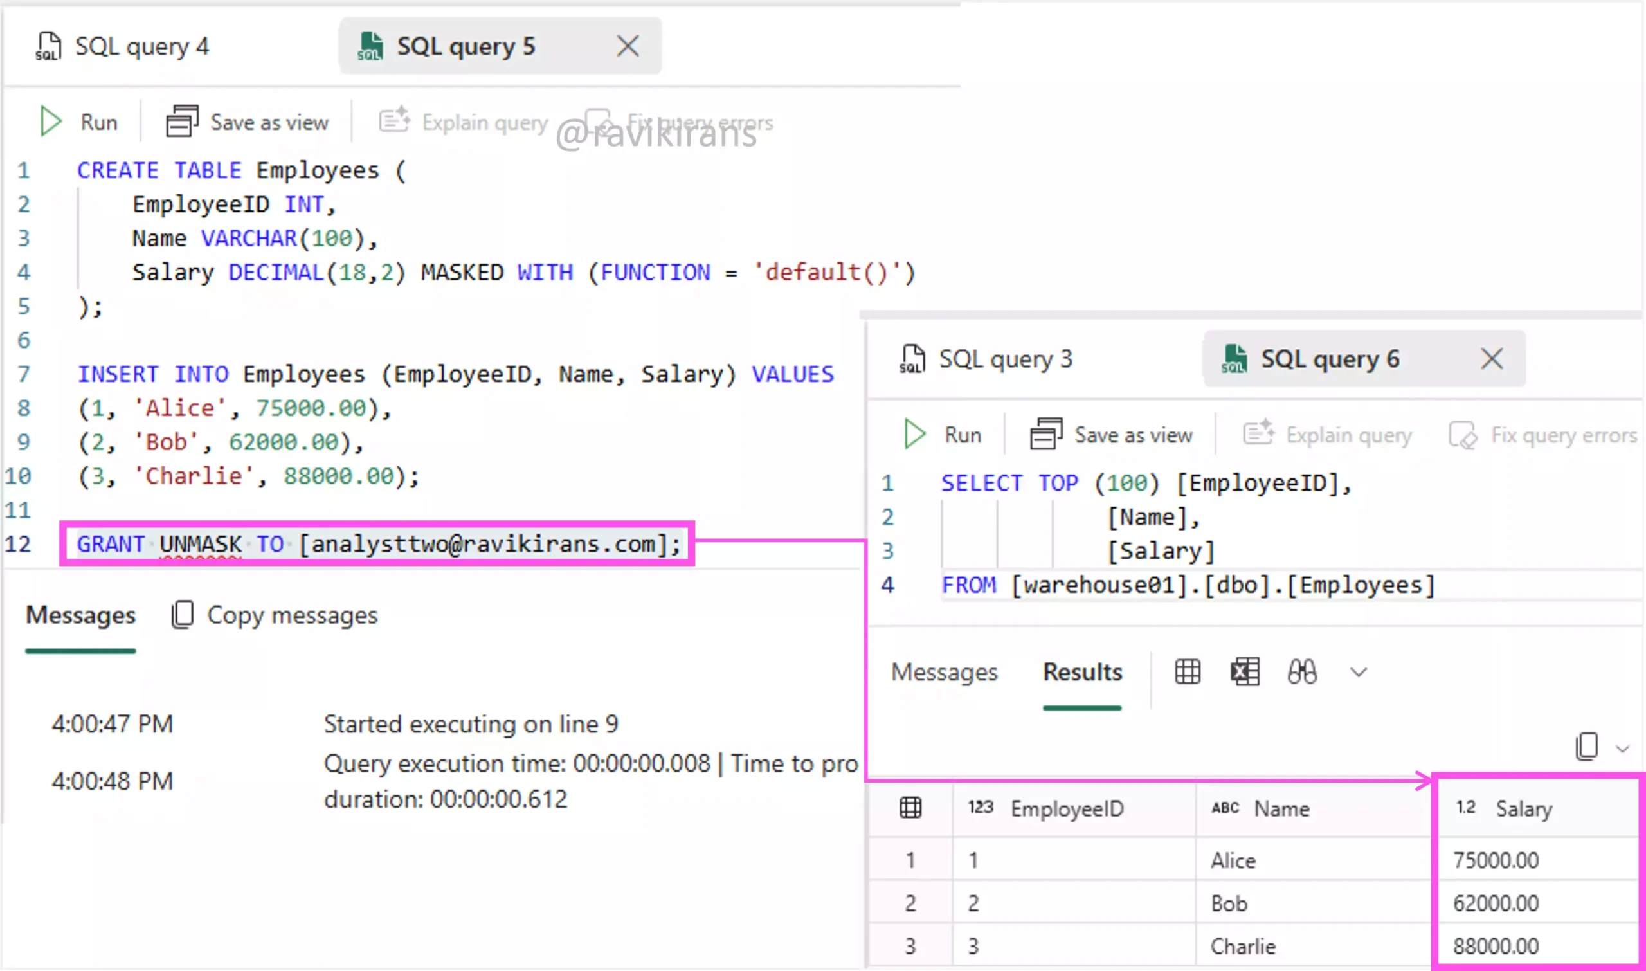Viewport: 1646px width, 971px height.
Task: Click SQL file icon on query 3 tab
Action: (912, 359)
